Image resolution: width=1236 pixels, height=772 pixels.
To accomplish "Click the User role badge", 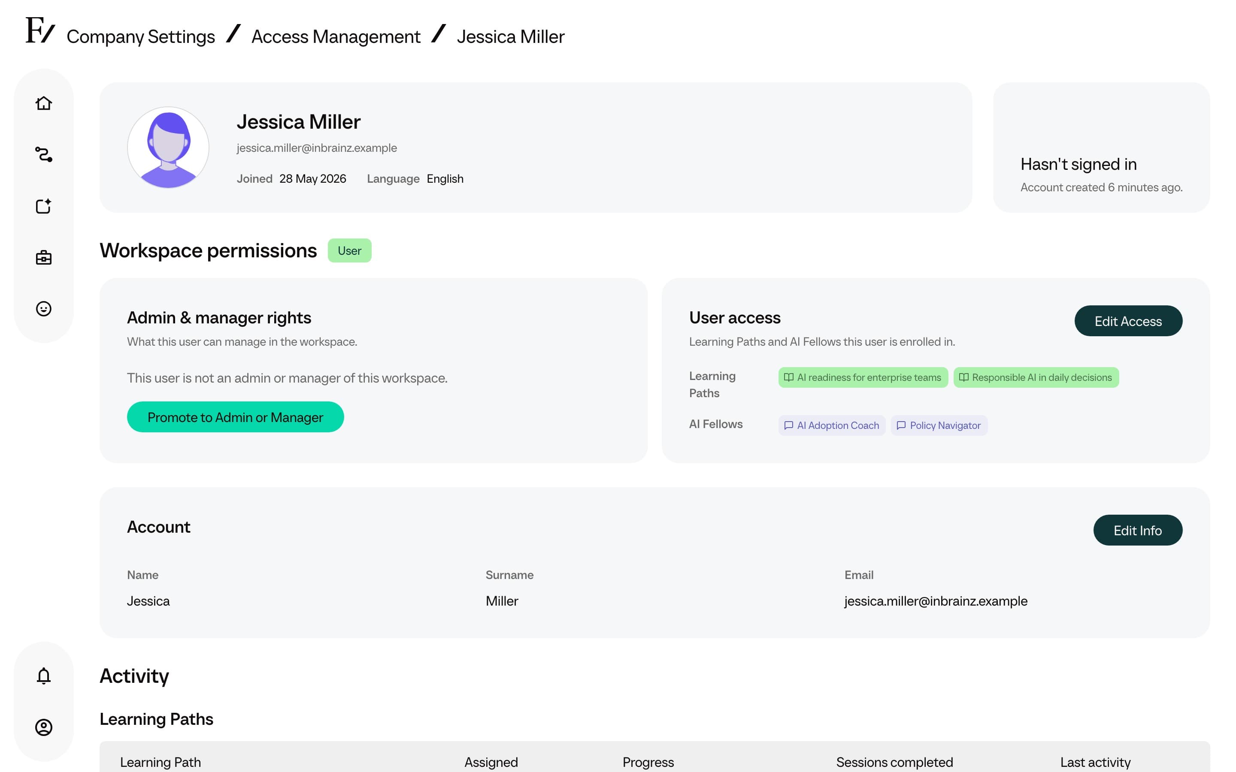I will tap(349, 251).
